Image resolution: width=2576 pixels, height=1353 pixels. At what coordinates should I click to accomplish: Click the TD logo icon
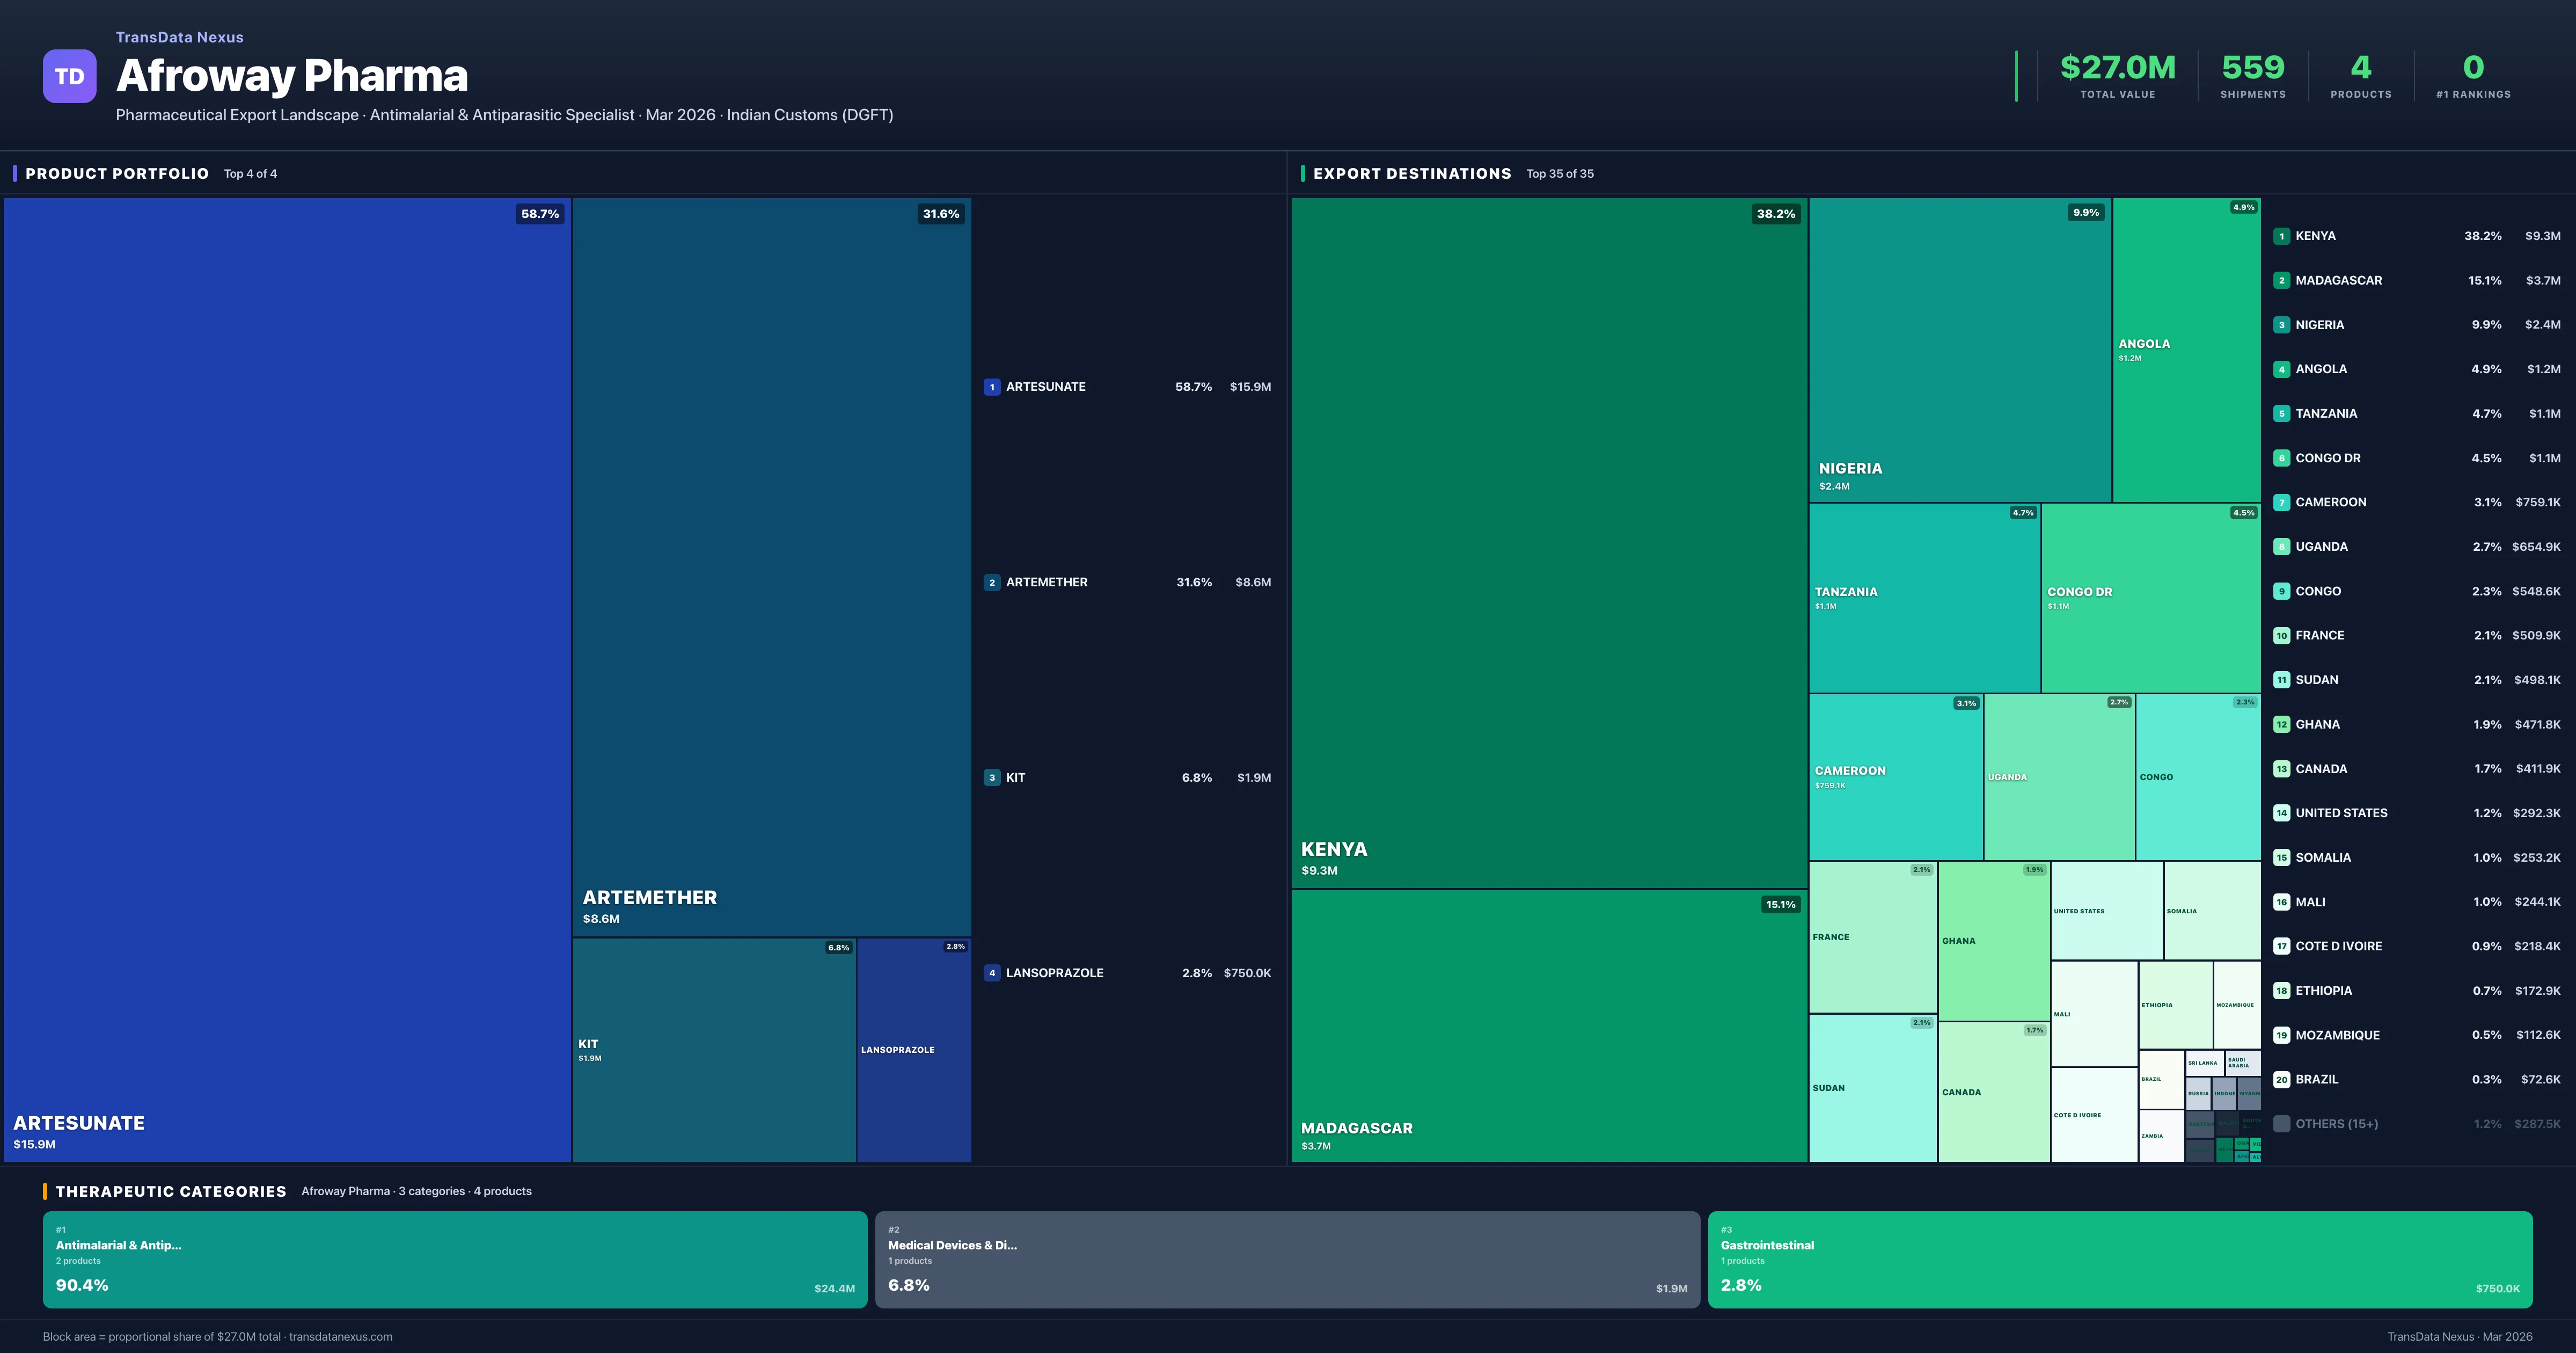tap(68, 76)
